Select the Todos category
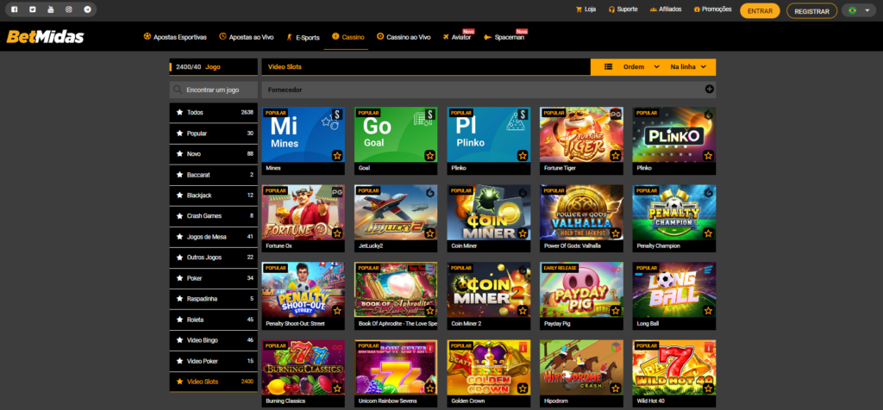 coord(214,113)
